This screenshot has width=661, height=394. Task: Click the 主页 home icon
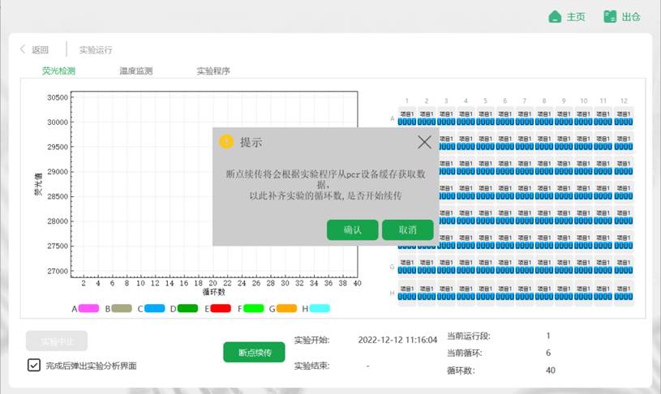tap(556, 17)
